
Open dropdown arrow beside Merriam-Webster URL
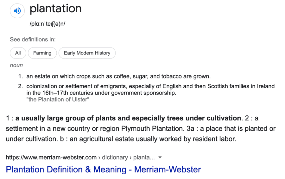[160, 157]
